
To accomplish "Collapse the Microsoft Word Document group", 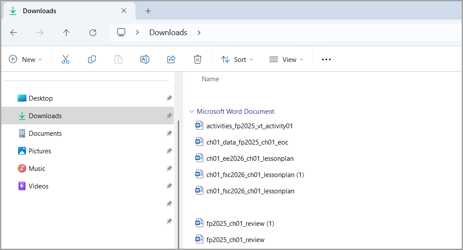I will [x=191, y=112].
